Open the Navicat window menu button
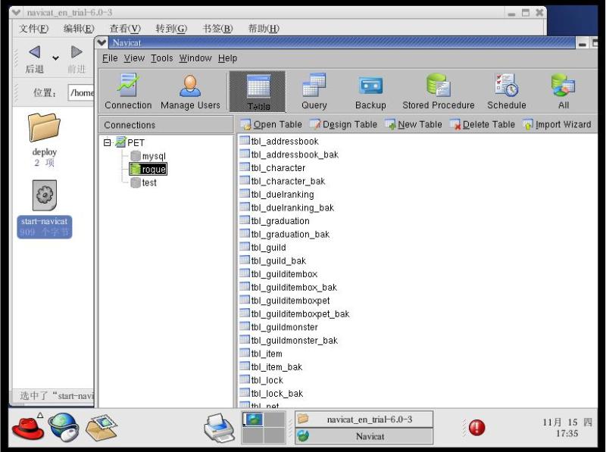Image resolution: width=606 pixels, height=452 pixels. pos(103,42)
